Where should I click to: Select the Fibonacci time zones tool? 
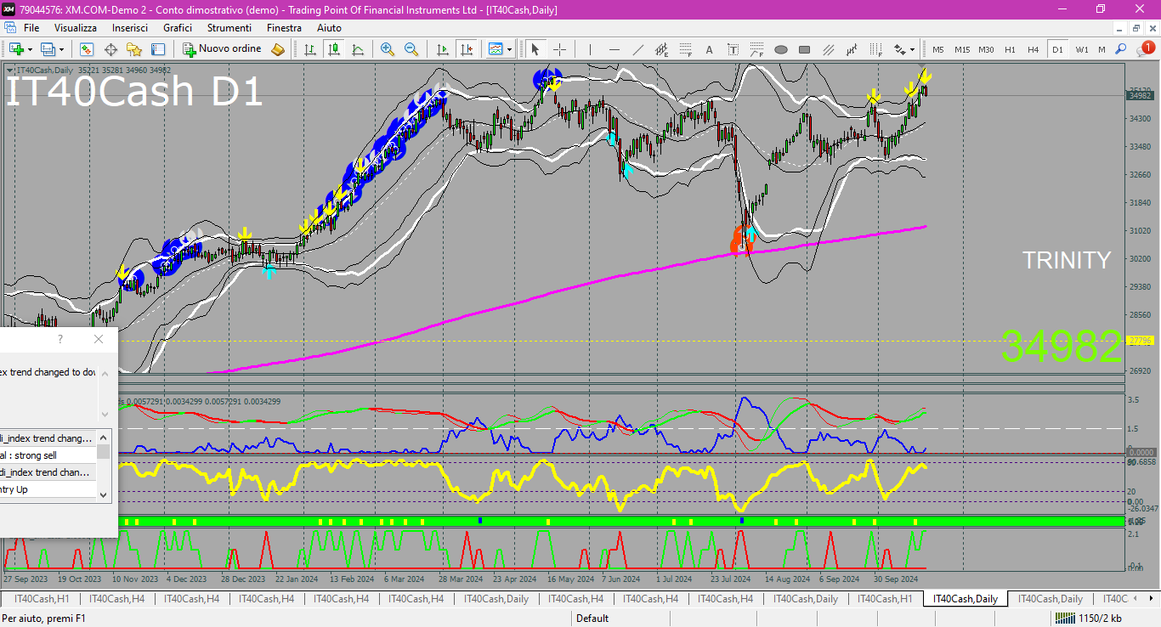point(876,49)
